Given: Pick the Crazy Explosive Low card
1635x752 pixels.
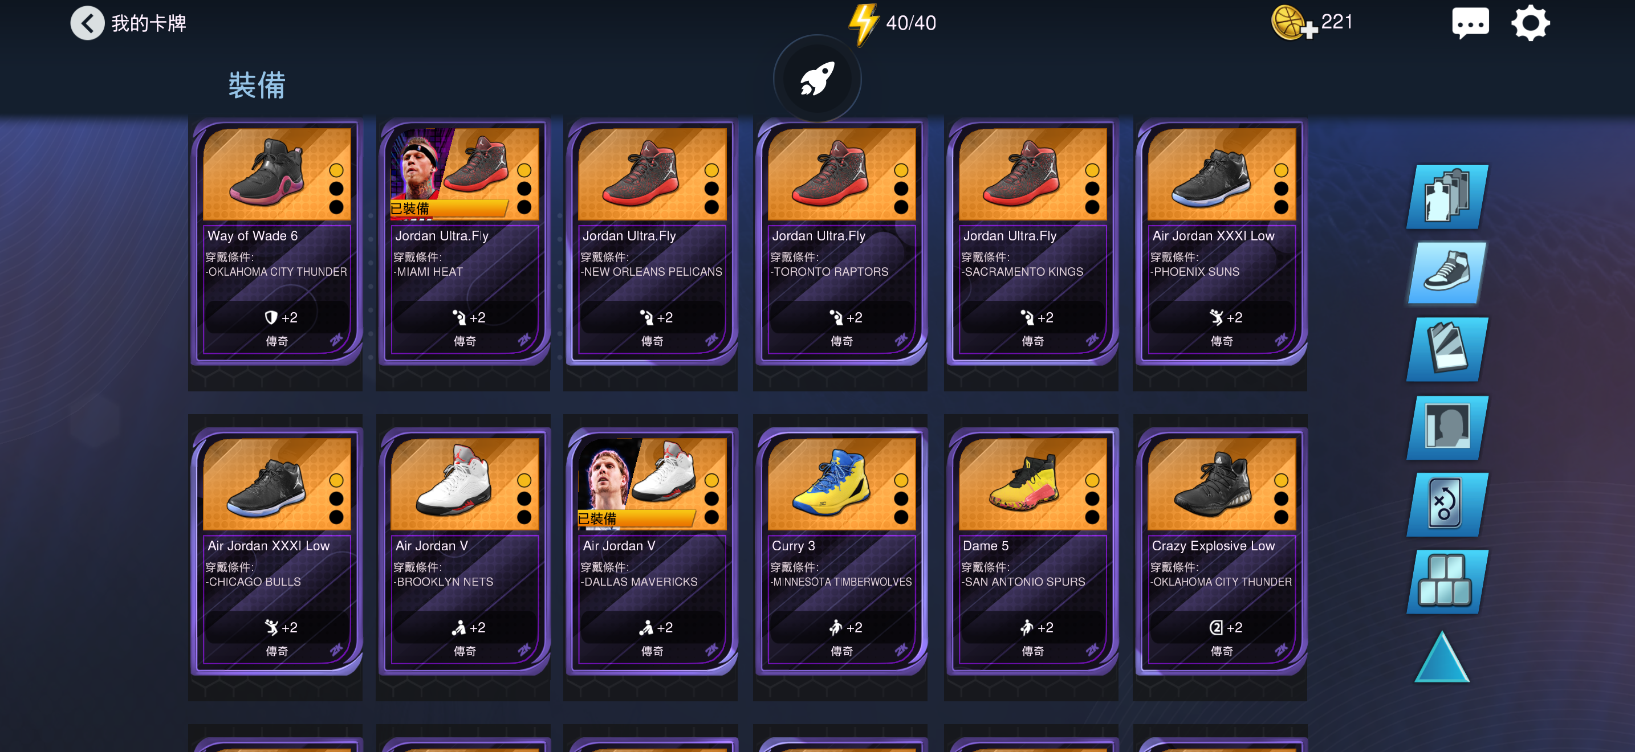Looking at the screenshot, I should pos(1221,551).
